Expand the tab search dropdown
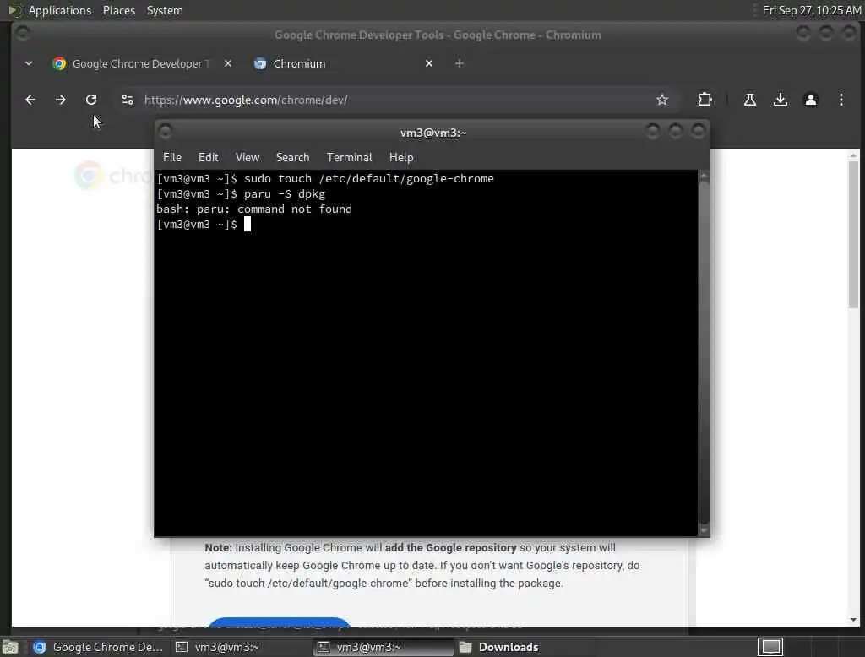This screenshot has width=865, height=657. [x=29, y=63]
